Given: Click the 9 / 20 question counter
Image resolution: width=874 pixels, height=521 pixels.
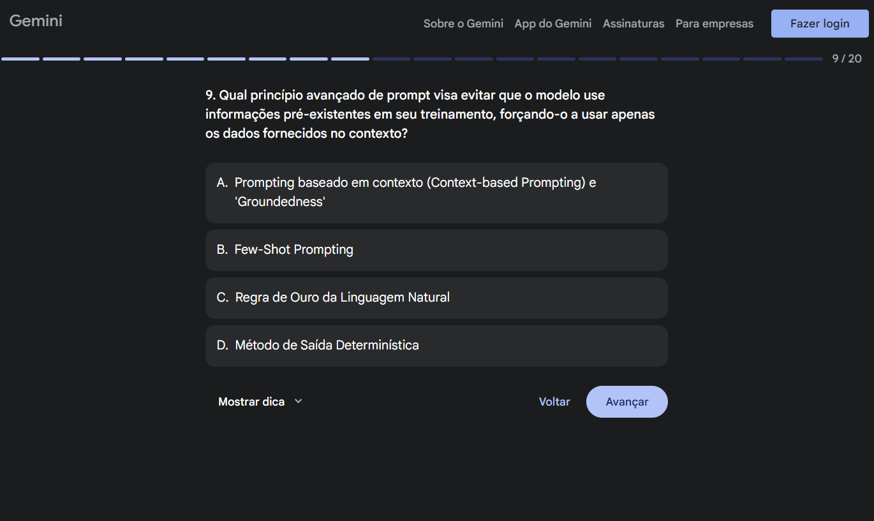Looking at the screenshot, I should point(847,59).
